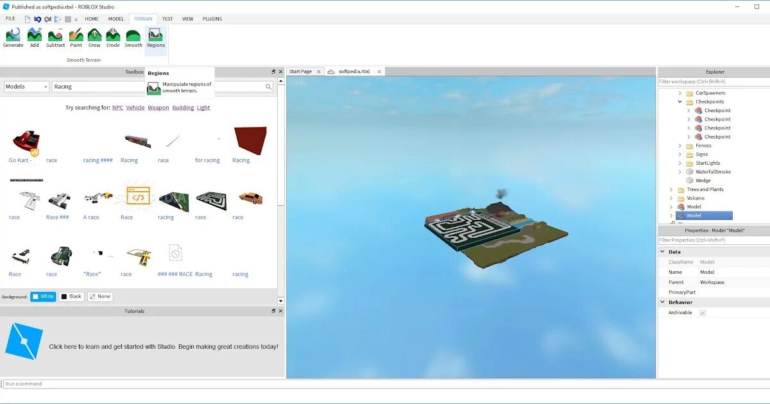This screenshot has width=770, height=404.
Task: Select the highlighted Model item in Explorer
Action: click(704, 216)
